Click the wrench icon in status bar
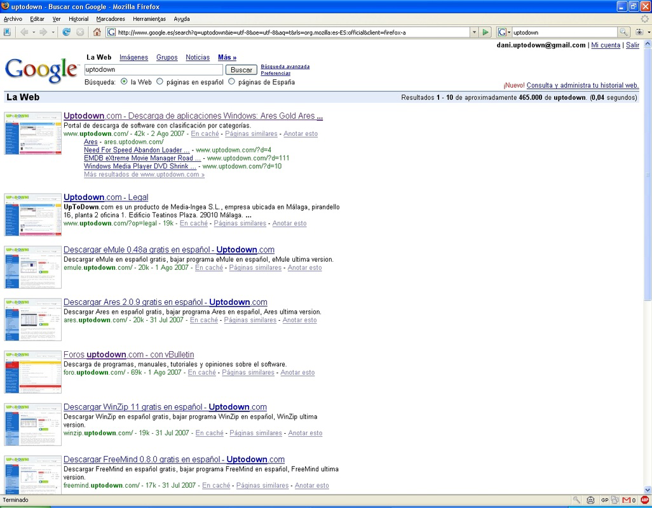652x508 pixels. click(x=576, y=500)
